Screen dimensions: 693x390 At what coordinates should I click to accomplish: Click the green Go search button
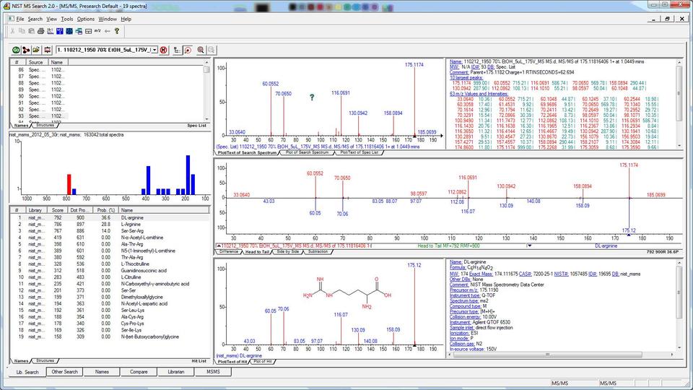(x=16, y=50)
